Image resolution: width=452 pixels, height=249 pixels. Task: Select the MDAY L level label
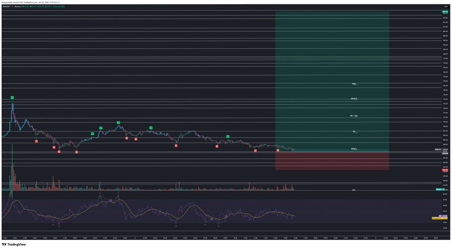click(354, 149)
